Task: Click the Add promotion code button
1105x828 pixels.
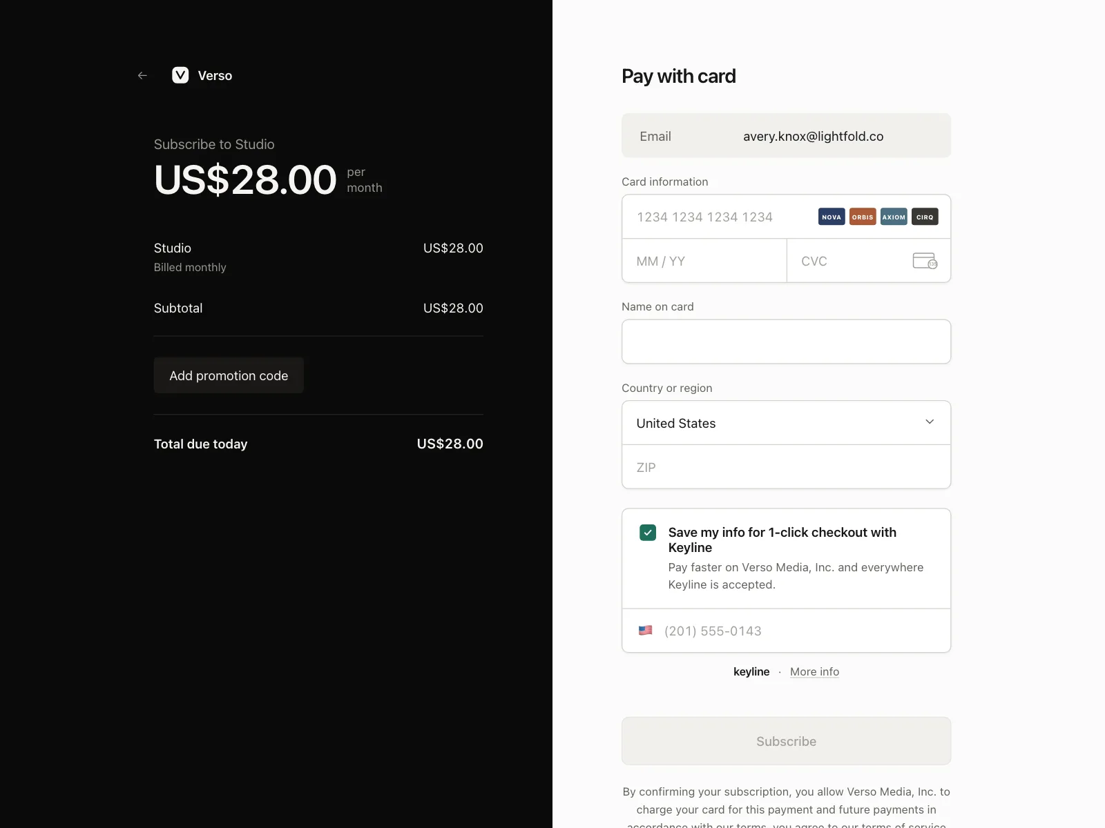Action: click(229, 375)
